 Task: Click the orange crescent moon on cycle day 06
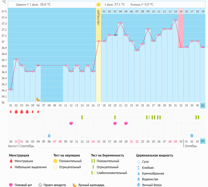pyautogui.click(x=38, y=99)
